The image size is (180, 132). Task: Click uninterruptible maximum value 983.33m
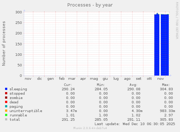tap(167, 111)
